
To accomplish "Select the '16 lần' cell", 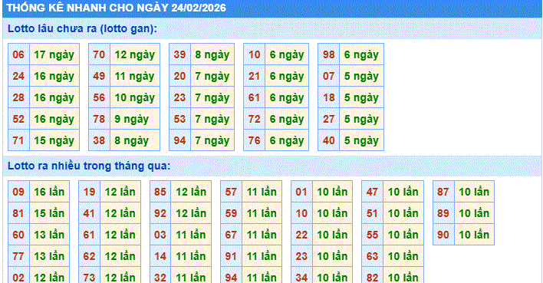I will click(x=50, y=192).
